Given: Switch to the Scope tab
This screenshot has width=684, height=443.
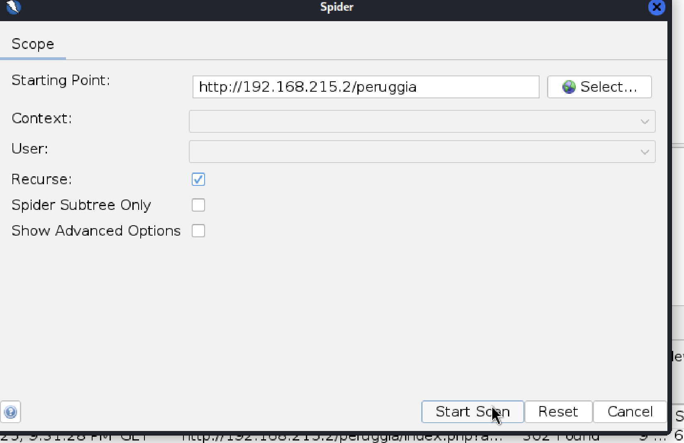Looking at the screenshot, I should pos(33,44).
